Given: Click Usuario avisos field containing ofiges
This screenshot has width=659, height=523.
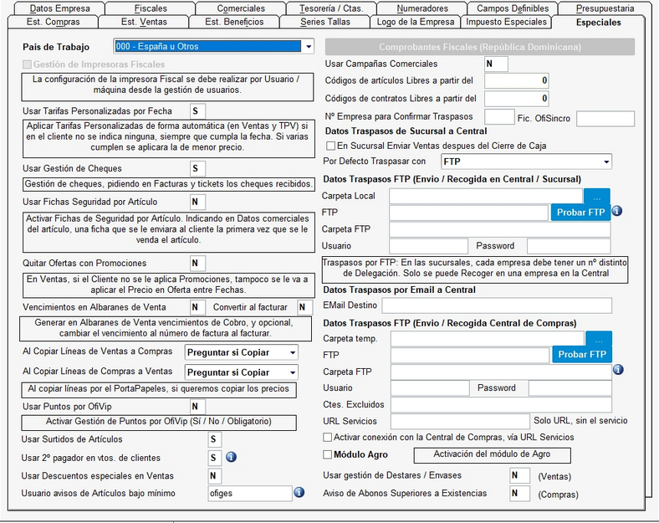Looking at the screenshot, I should pos(250,494).
